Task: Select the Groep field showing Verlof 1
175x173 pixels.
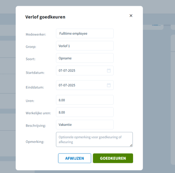Action: (85, 46)
